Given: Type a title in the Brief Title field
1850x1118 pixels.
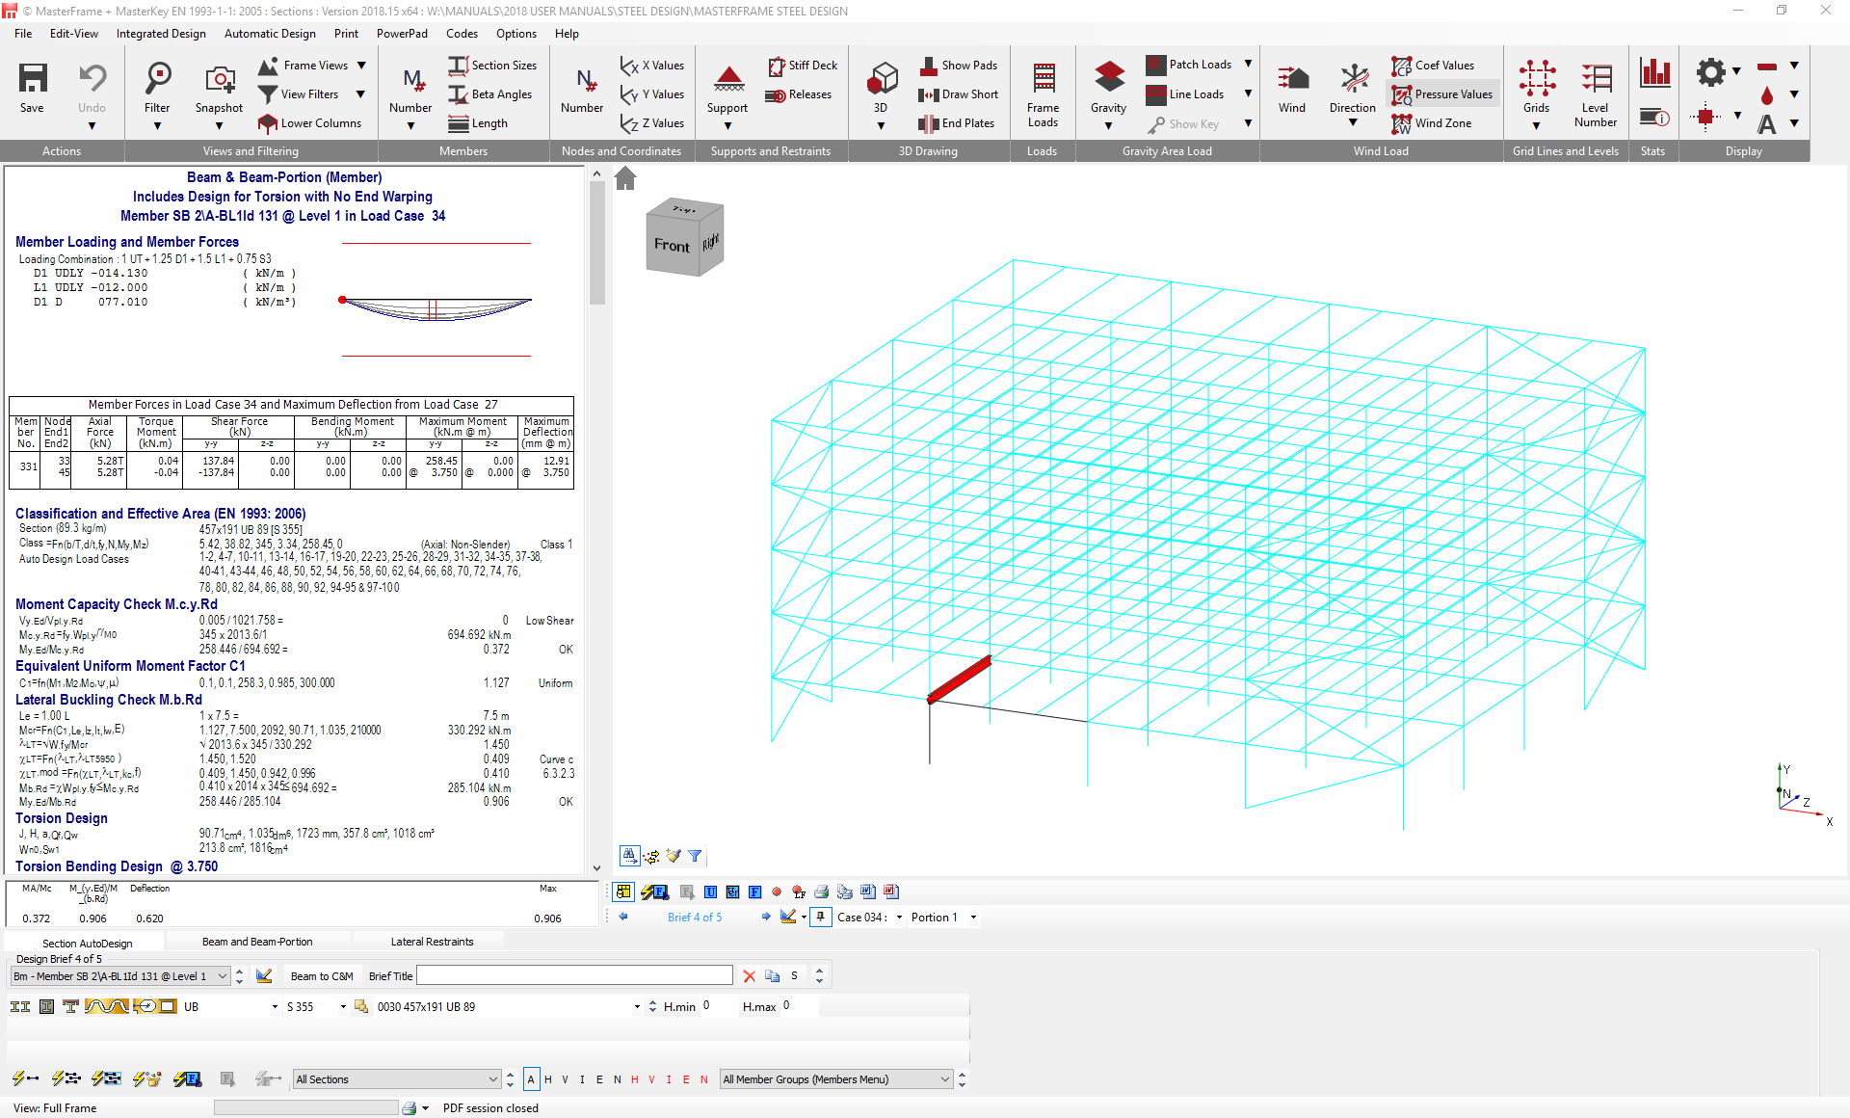Looking at the screenshot, I should [573, 975].
